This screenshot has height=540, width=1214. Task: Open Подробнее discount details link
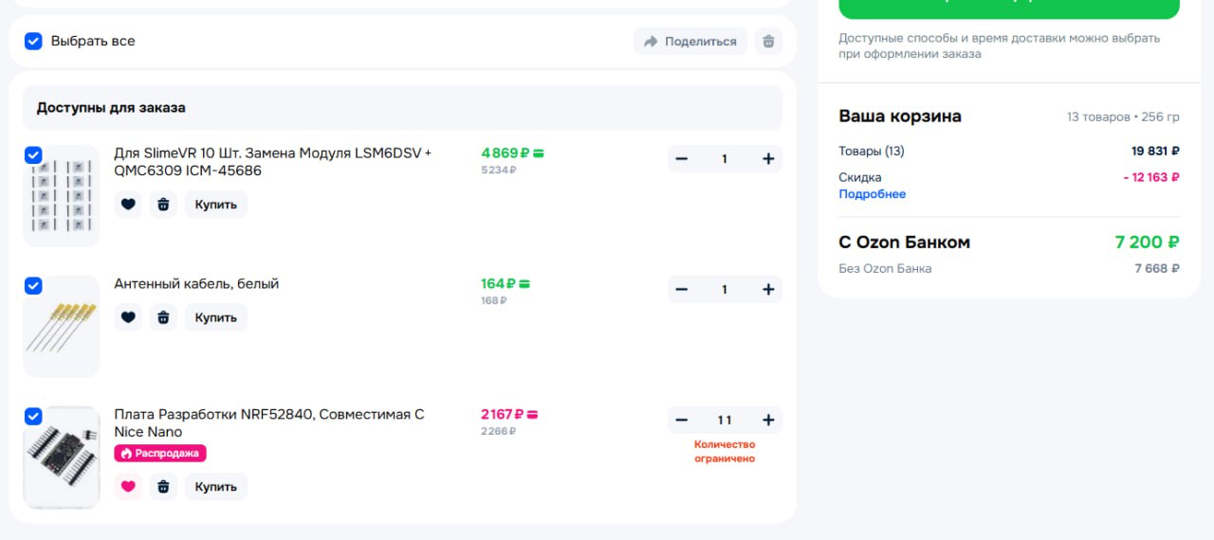[872, 194]
